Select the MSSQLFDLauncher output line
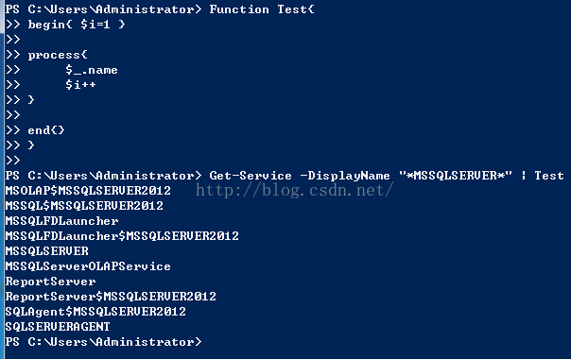Screen dimensions: 571x359 pyautogui.click(x=61, y=221)
